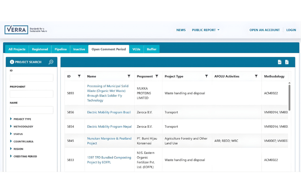Filter the Proponent column
This screenshot has height=193, width=301.
click(157, 76)
